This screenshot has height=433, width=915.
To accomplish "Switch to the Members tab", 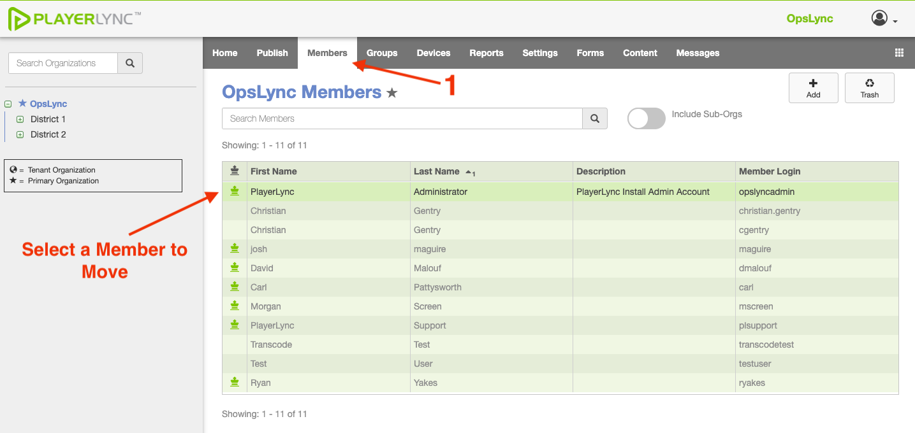I will tap(327, 53).
